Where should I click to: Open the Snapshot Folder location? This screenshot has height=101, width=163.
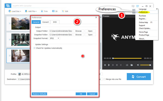pos(90,34)
